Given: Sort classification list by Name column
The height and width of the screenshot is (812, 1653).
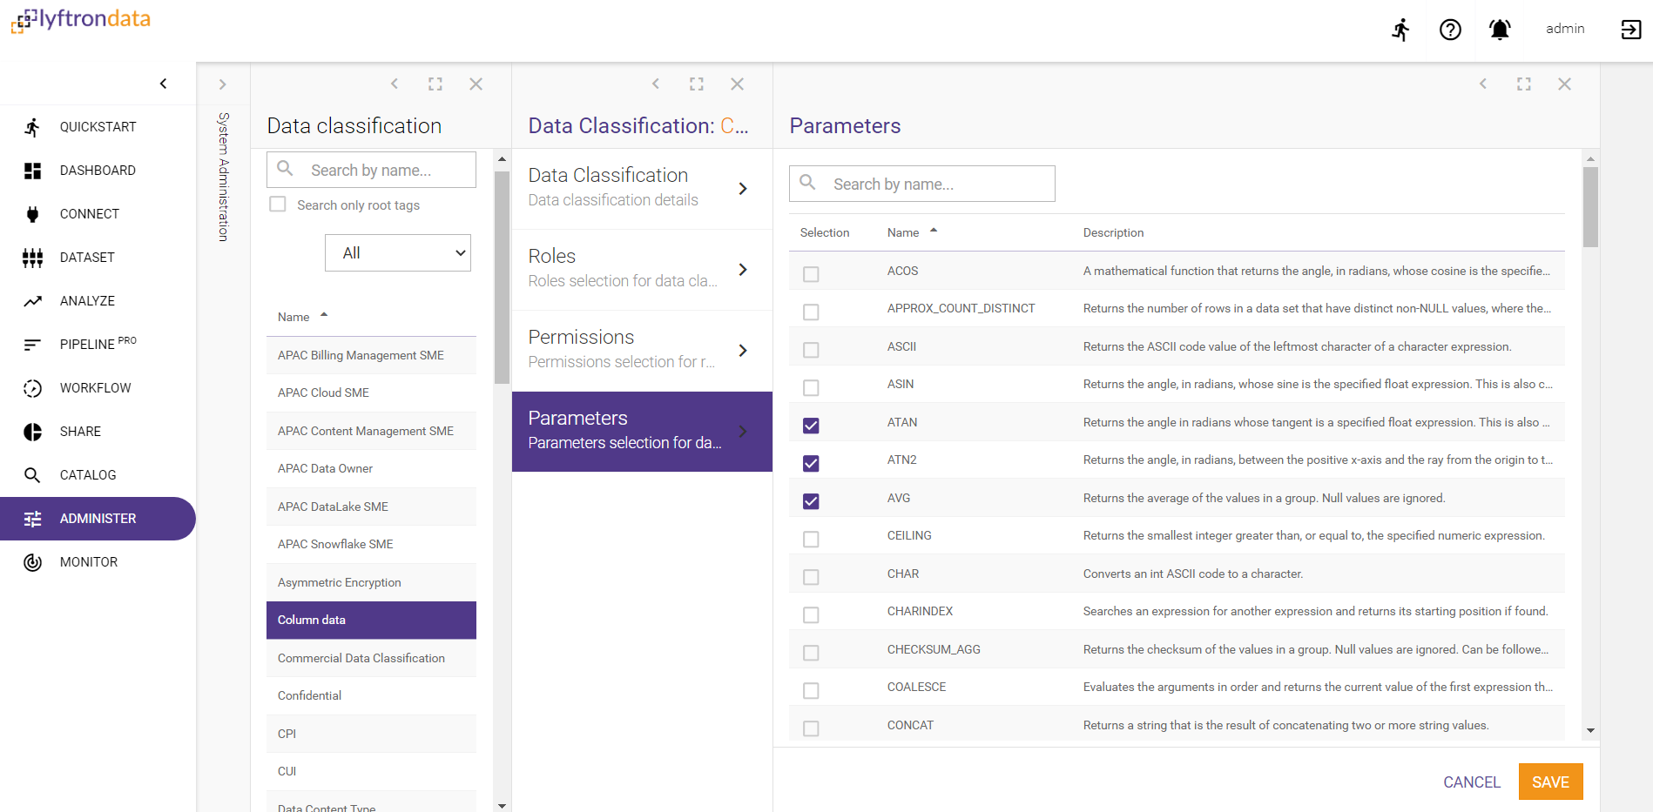Looking at the screenshot, I should [301, 317].
